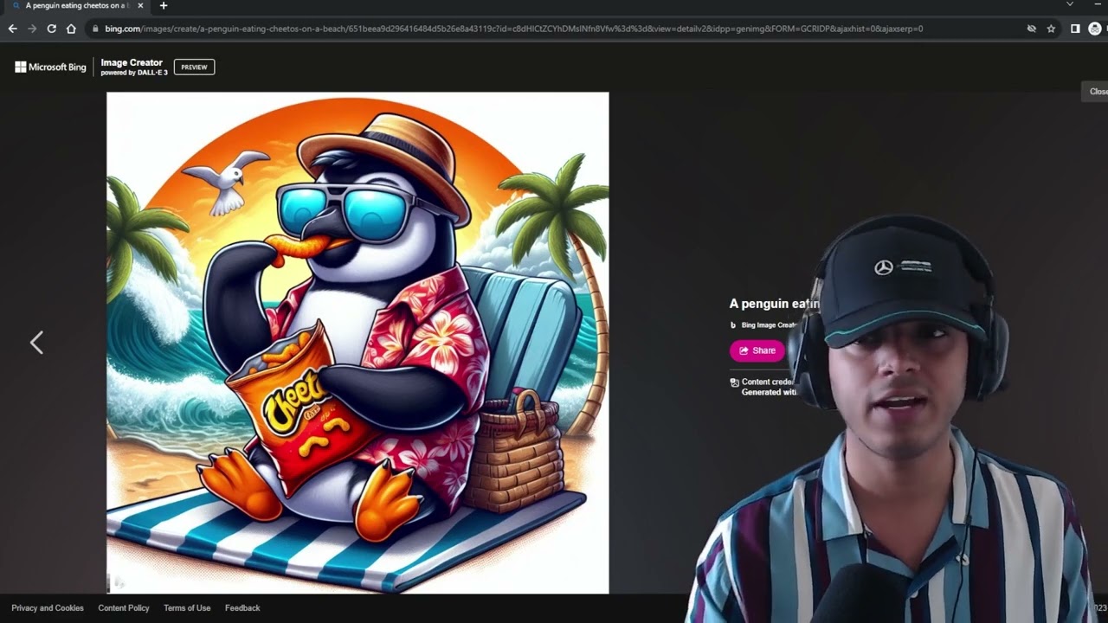Select the penguin eating cheetos browser tab
Screen dimensions: 1108x623
tap(76, 6)
